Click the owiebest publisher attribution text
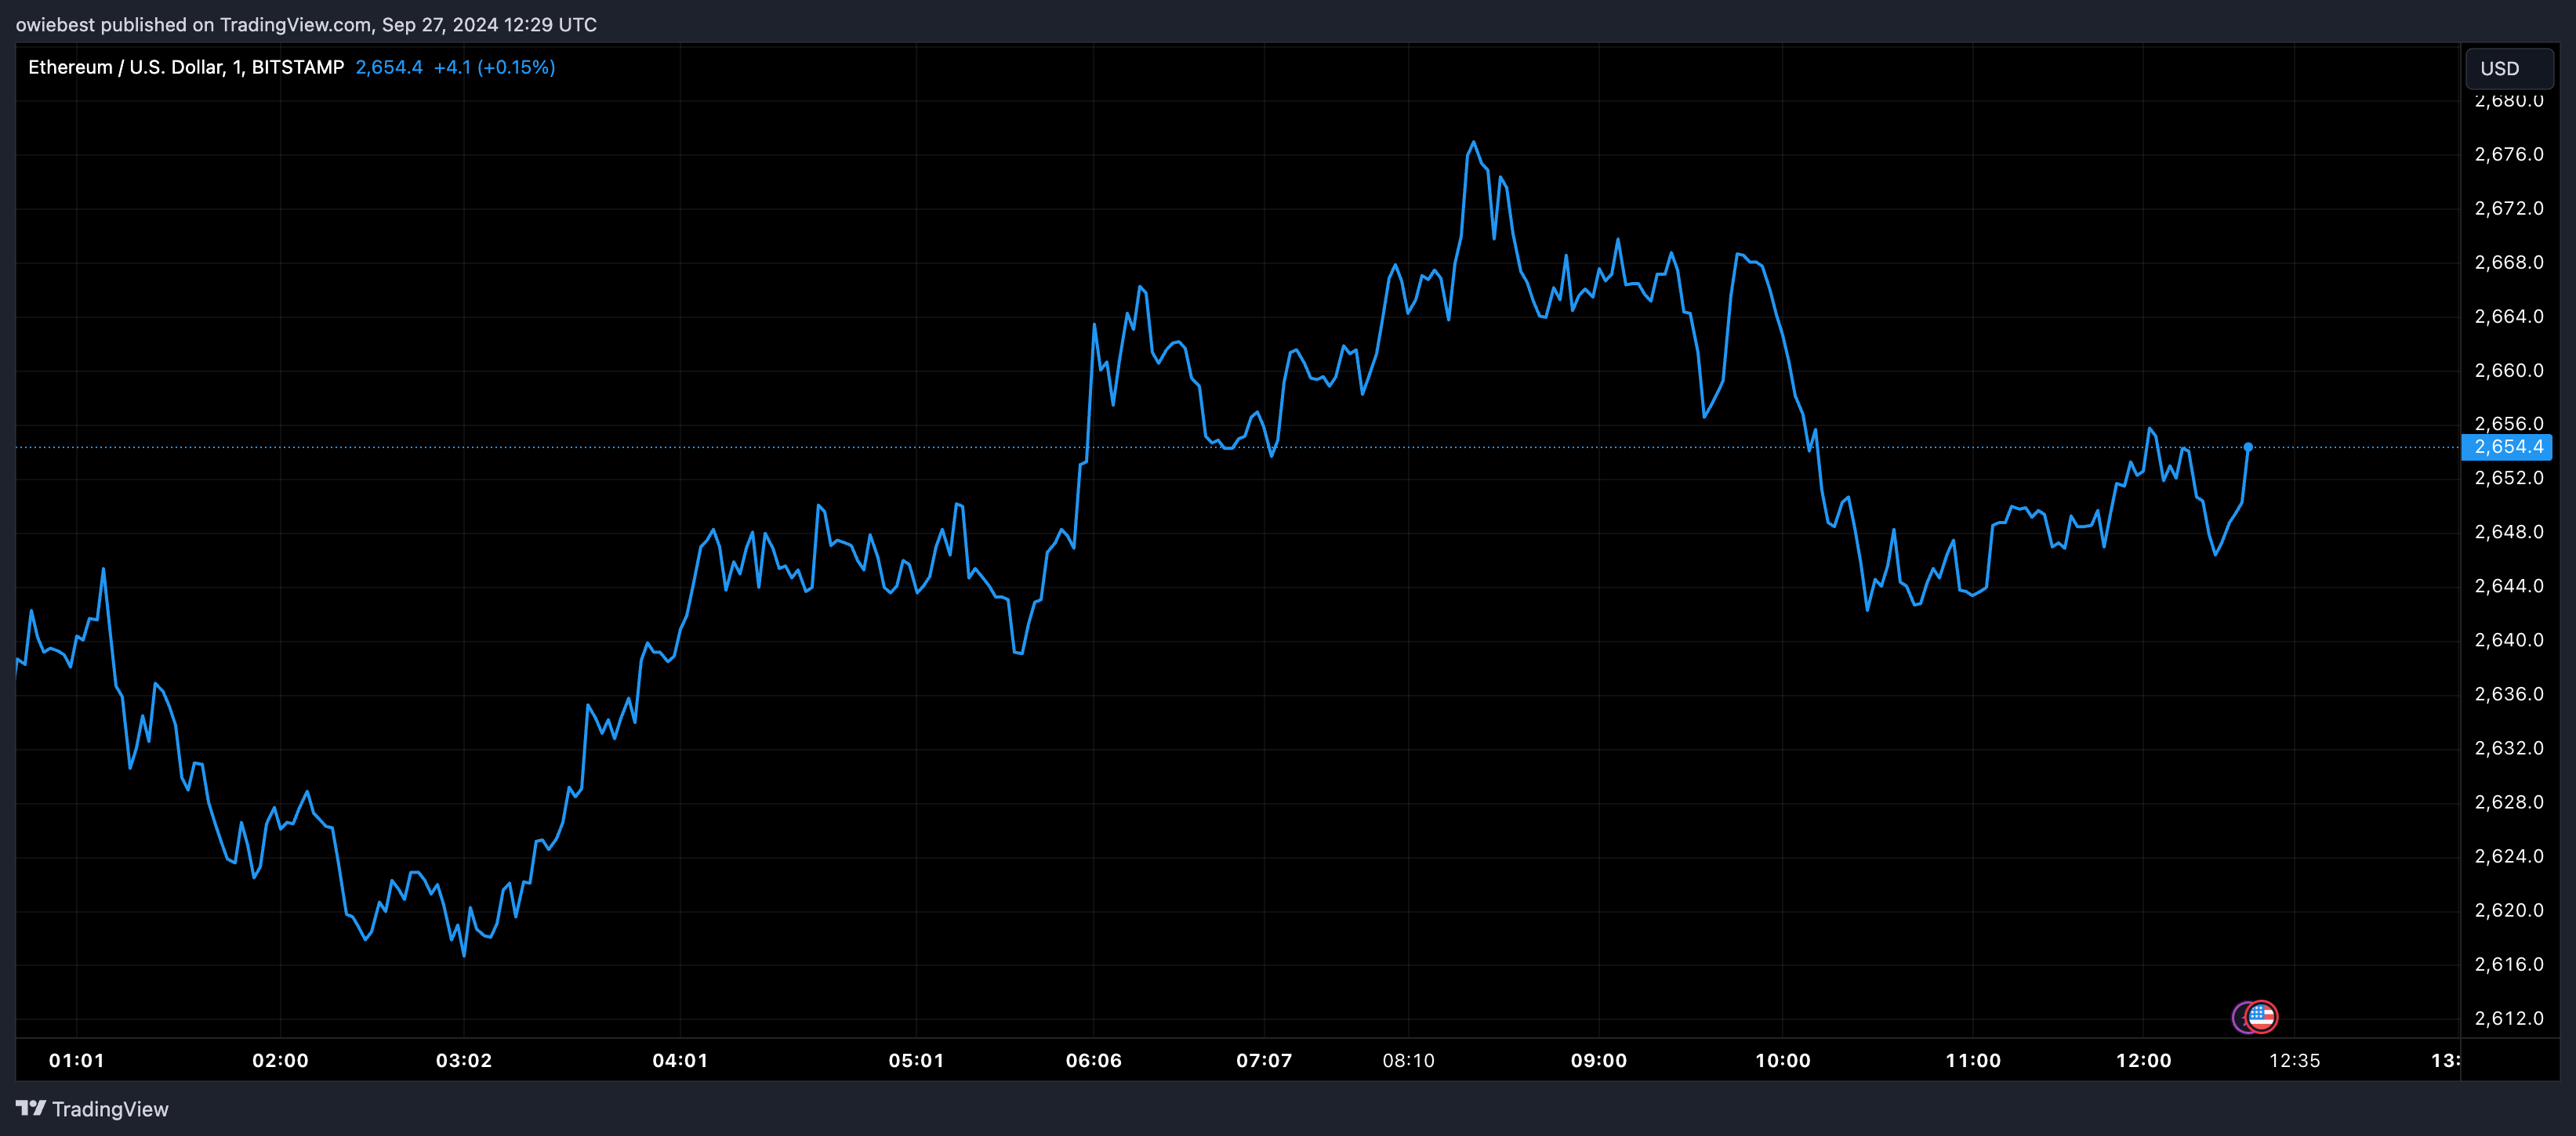Viewport: 2576px width, 1136px height. 49,25
